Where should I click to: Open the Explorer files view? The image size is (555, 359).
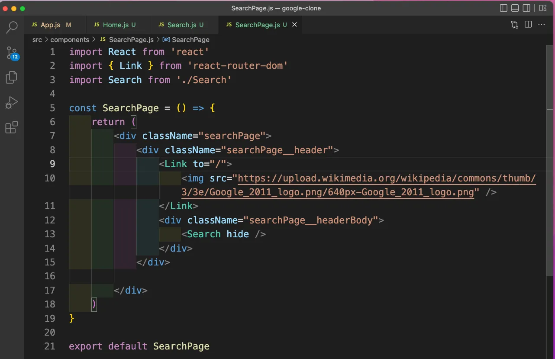click(12, 78)
